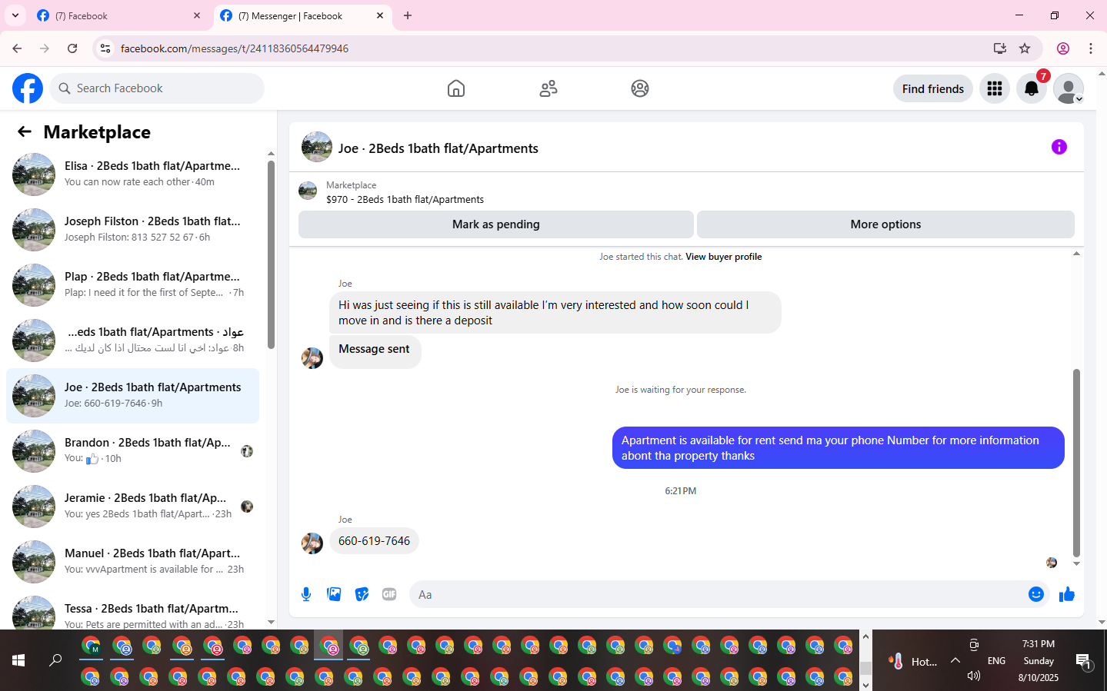Select the (7) Messenger browser tab
The image size is (1107, 691).
click(301, 15)
